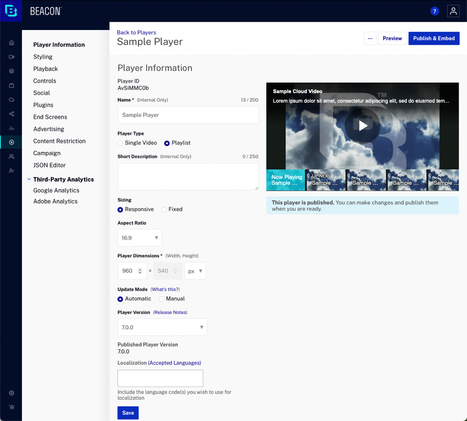Open the JSON Editor section
The height and width of the screenshot is (421, 467).
click(x=49, y=165)
